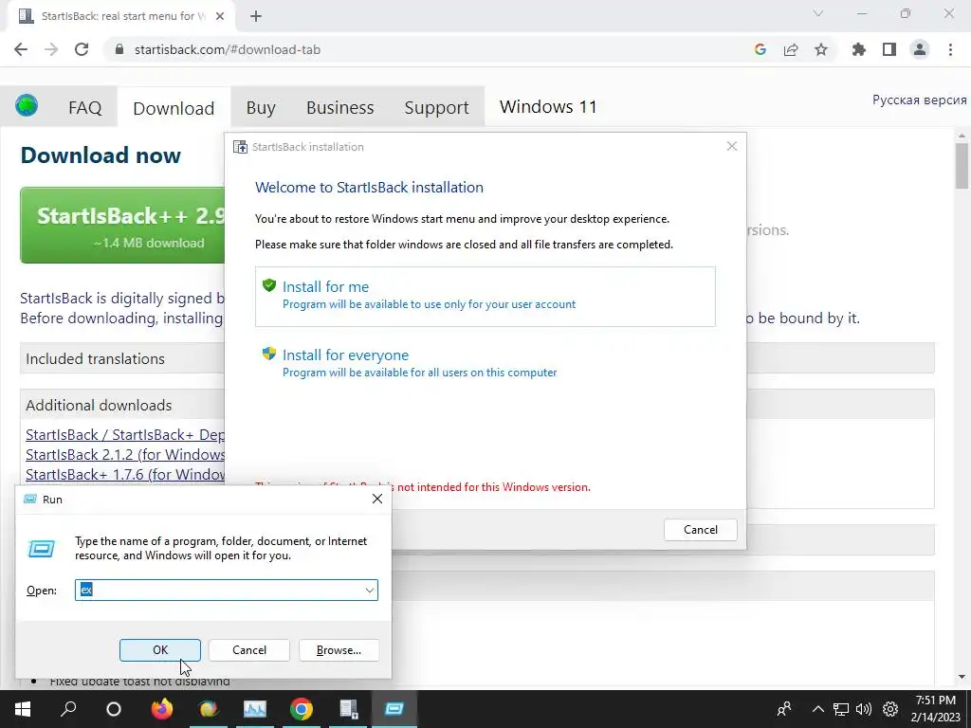This screenshot has width=971, height=728.
Task: Switch to Chrome on the taskbar
Action: click(302, 709)
